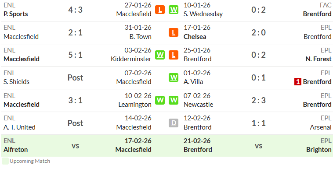This screenshot has width=333, height=172.
Task: Click the orange L badge beside 27-01-26 Macclesfield
Action: pos(160,10)
